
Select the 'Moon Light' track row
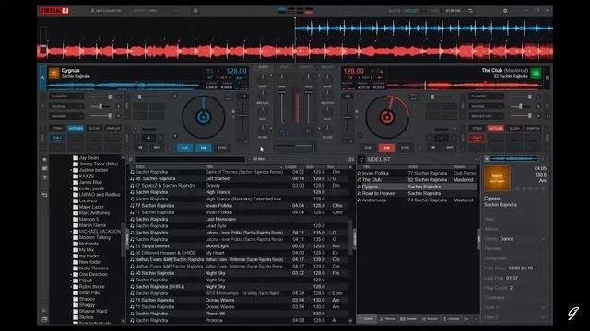(239, 246)
